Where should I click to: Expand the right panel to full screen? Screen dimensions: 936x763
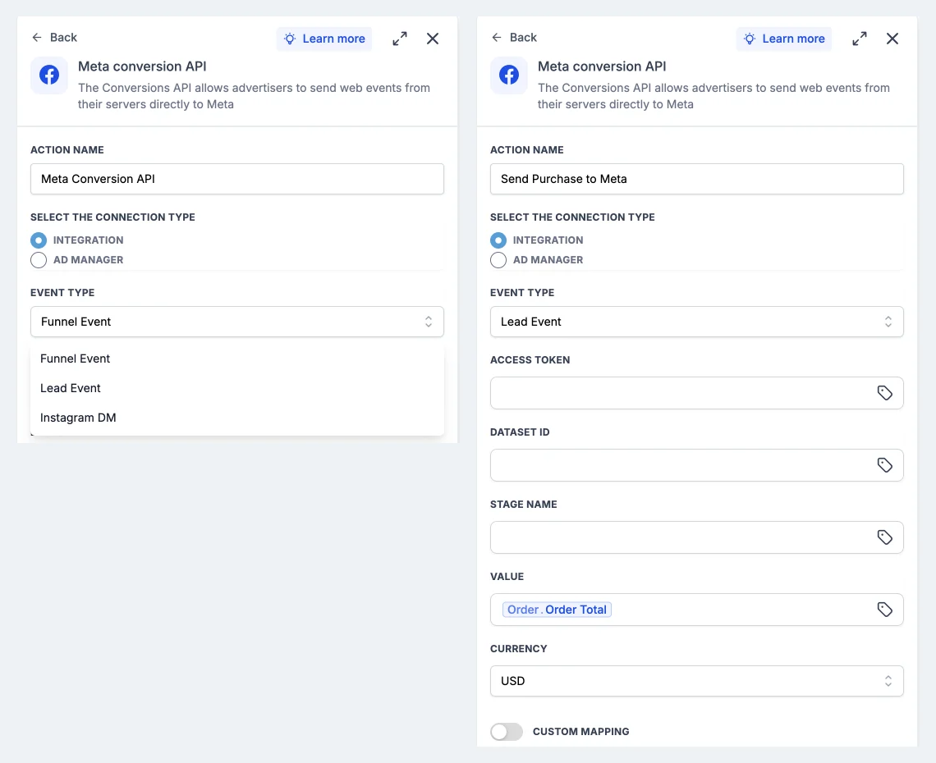(860, 39)
